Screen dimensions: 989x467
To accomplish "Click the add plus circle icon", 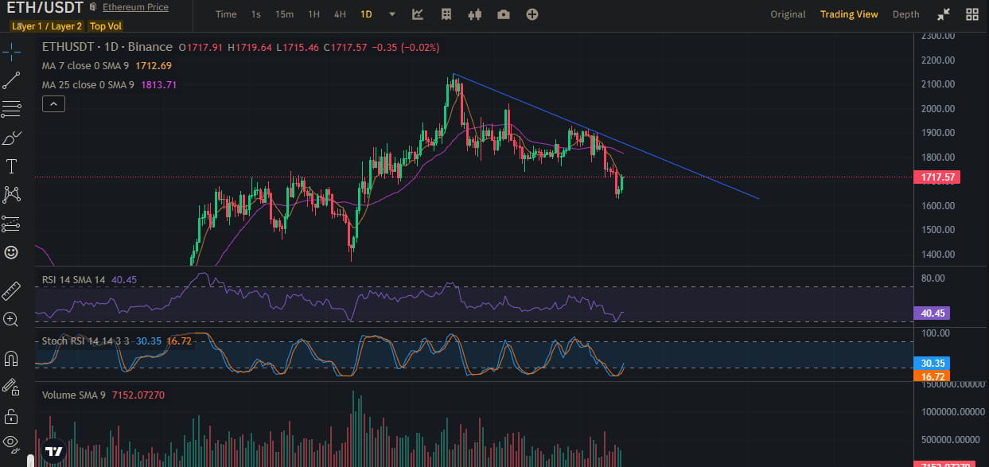I will 532,14.
